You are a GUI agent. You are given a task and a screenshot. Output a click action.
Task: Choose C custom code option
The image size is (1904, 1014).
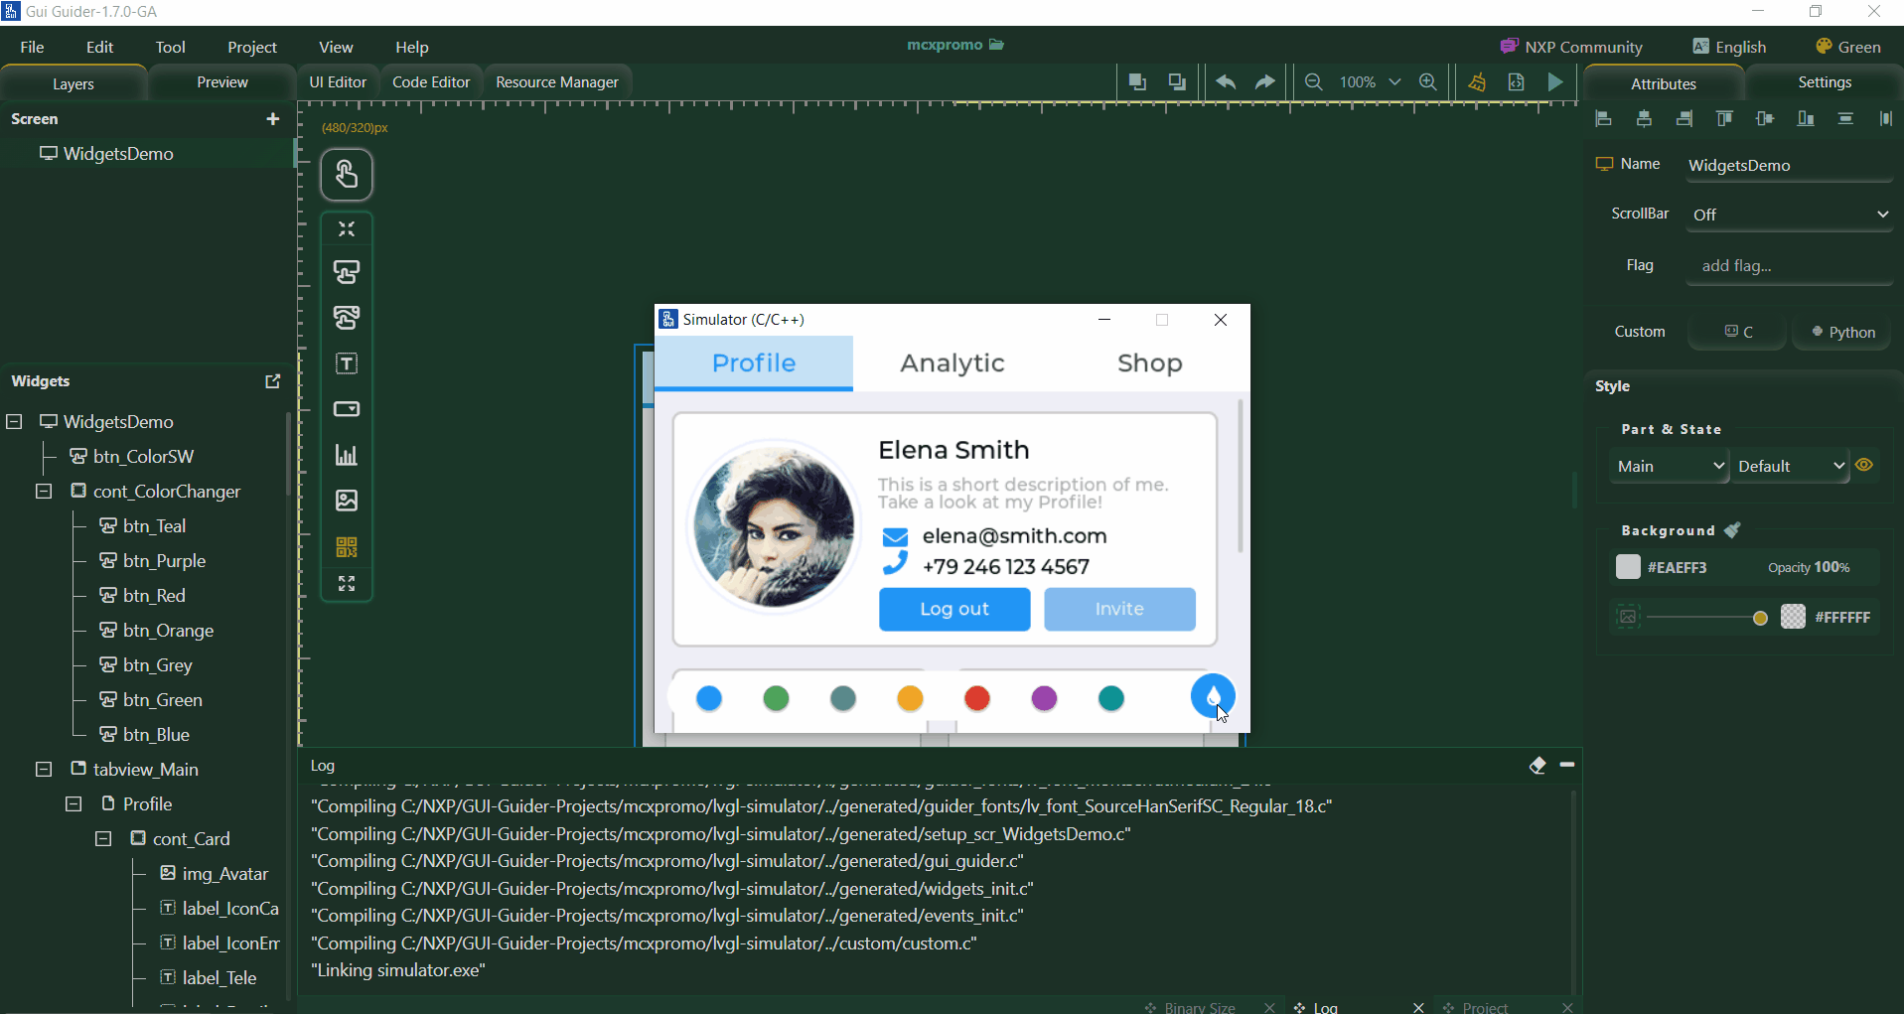(1738, 332)
